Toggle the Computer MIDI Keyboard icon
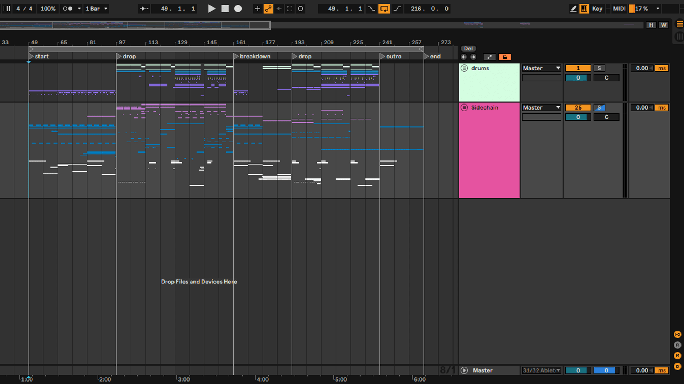This screenshot has width=684, height=384. (584, 9)
